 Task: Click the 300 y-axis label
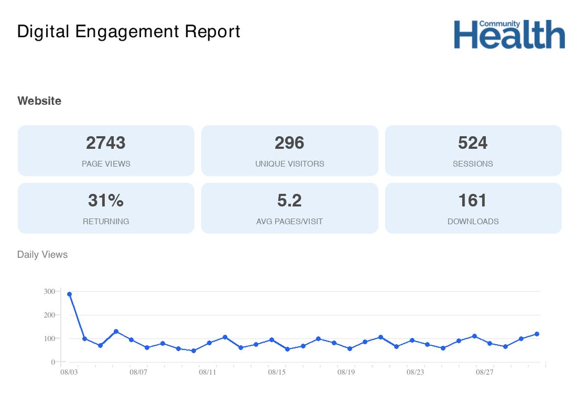point(49,291)
